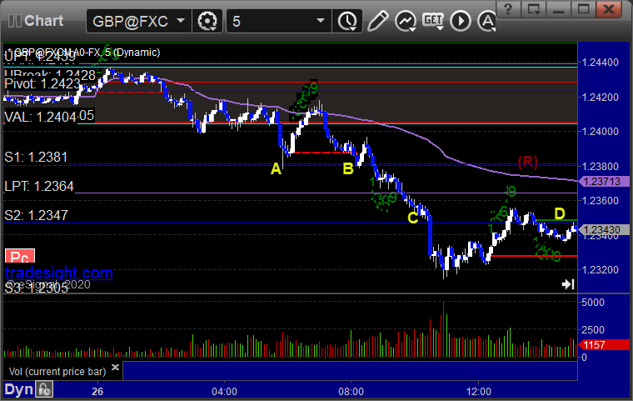Click the 5000 volume axis label
Image resolution: width=633 pixels, height=401 pixels.
click(593, 303)
